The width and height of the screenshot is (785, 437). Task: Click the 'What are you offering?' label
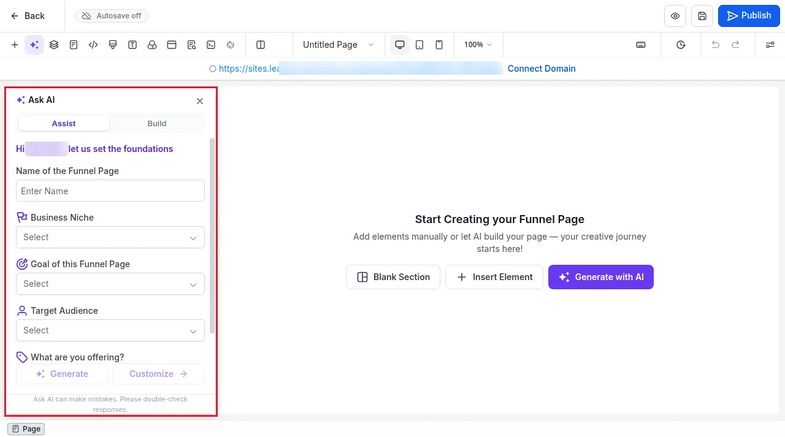(x=77, y=357)
